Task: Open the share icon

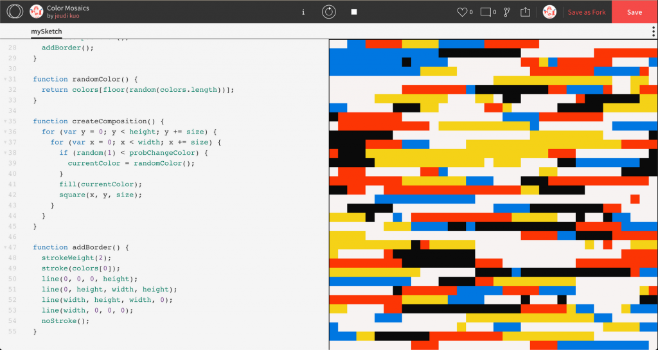Action: pos(526,12)
